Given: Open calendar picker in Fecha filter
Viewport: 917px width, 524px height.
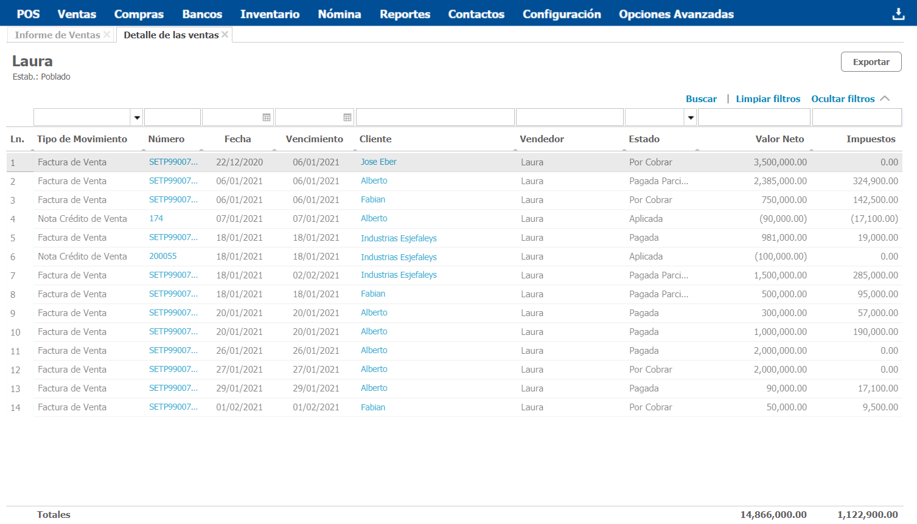Looking at the screenshot, I should [x=267, y=117].
